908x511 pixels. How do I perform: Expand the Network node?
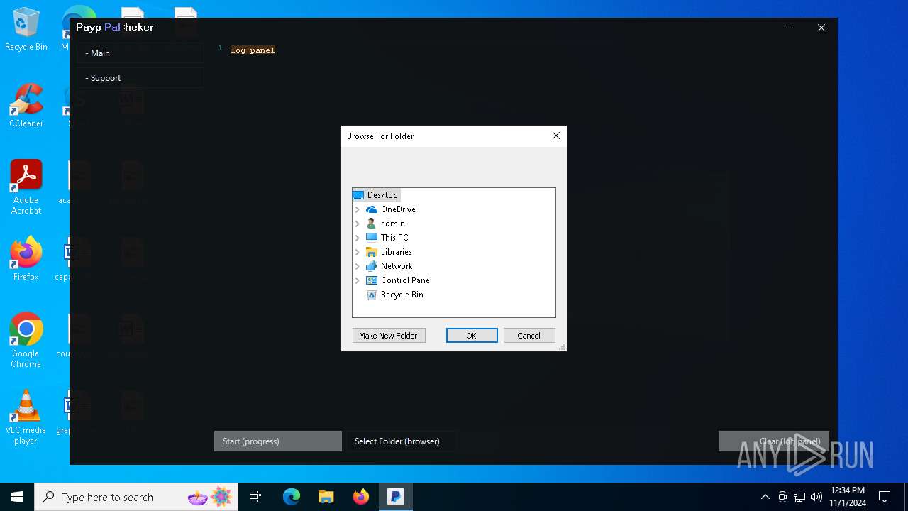pyautogui.click(x=358, y=266)
